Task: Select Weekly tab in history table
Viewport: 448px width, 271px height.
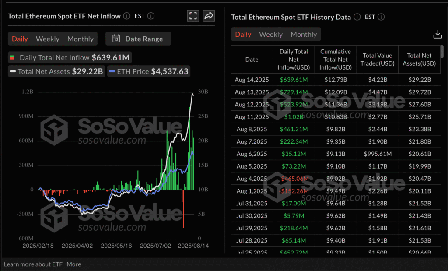Action: pyautogui.click(x=270, y=35)
